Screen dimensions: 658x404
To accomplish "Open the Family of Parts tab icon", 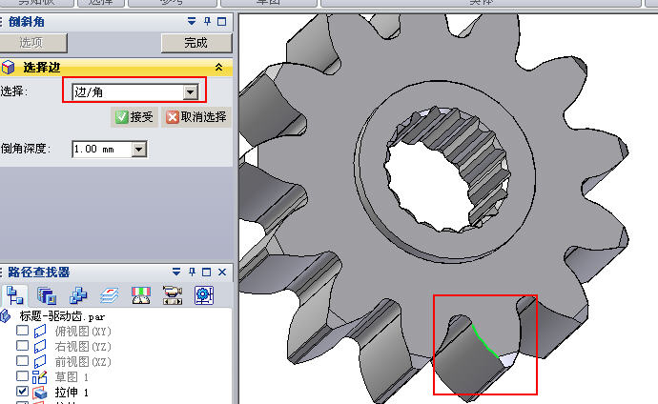I will click(x=78, y=295).
